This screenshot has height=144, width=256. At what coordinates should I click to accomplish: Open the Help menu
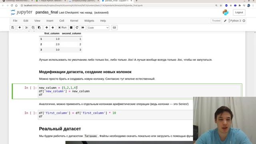click(x=103, y=21)
